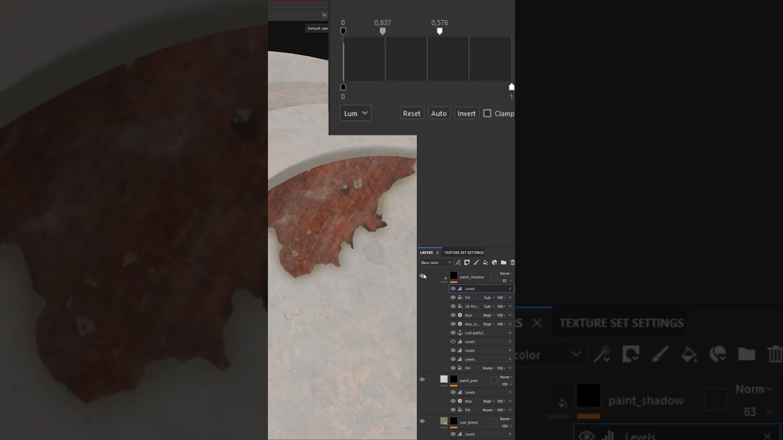The height and width of the screenshot is (440, 783).
Task: Click the levels icon on the selected Levels row
Action: tap(460, 288)
